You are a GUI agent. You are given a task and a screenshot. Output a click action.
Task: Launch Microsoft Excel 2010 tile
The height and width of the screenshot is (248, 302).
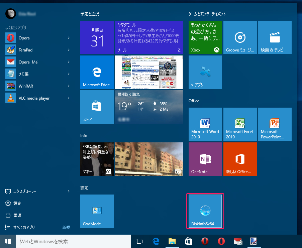tap(240, 124)
